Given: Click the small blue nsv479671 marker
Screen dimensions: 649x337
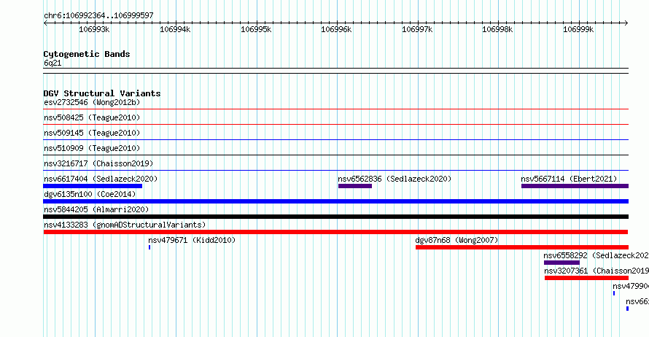Looking at the screenshot, I should click(x=149, y=247).
